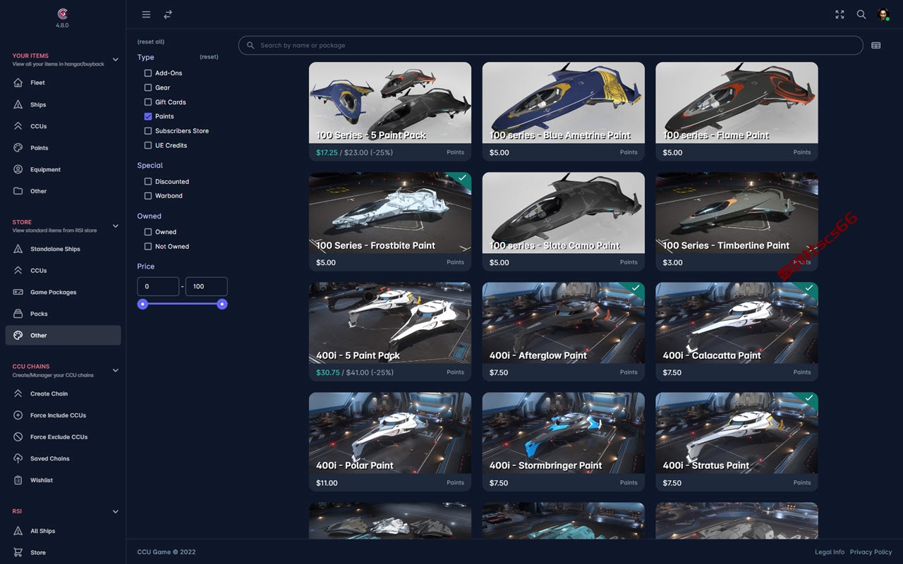Check the Subscribers Store filter
This screenshot has height=564, width=903.
coord(148,130)
